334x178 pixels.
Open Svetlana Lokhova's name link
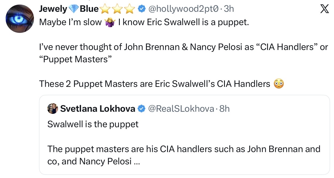point(98,109)
